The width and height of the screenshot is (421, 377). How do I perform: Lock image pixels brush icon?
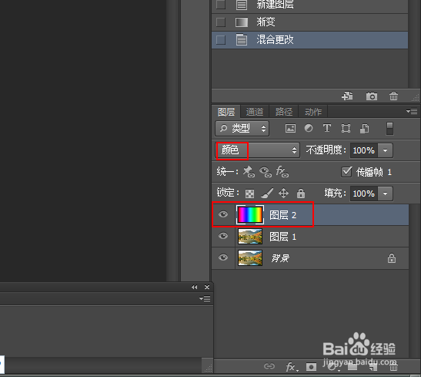pos(267,193)
